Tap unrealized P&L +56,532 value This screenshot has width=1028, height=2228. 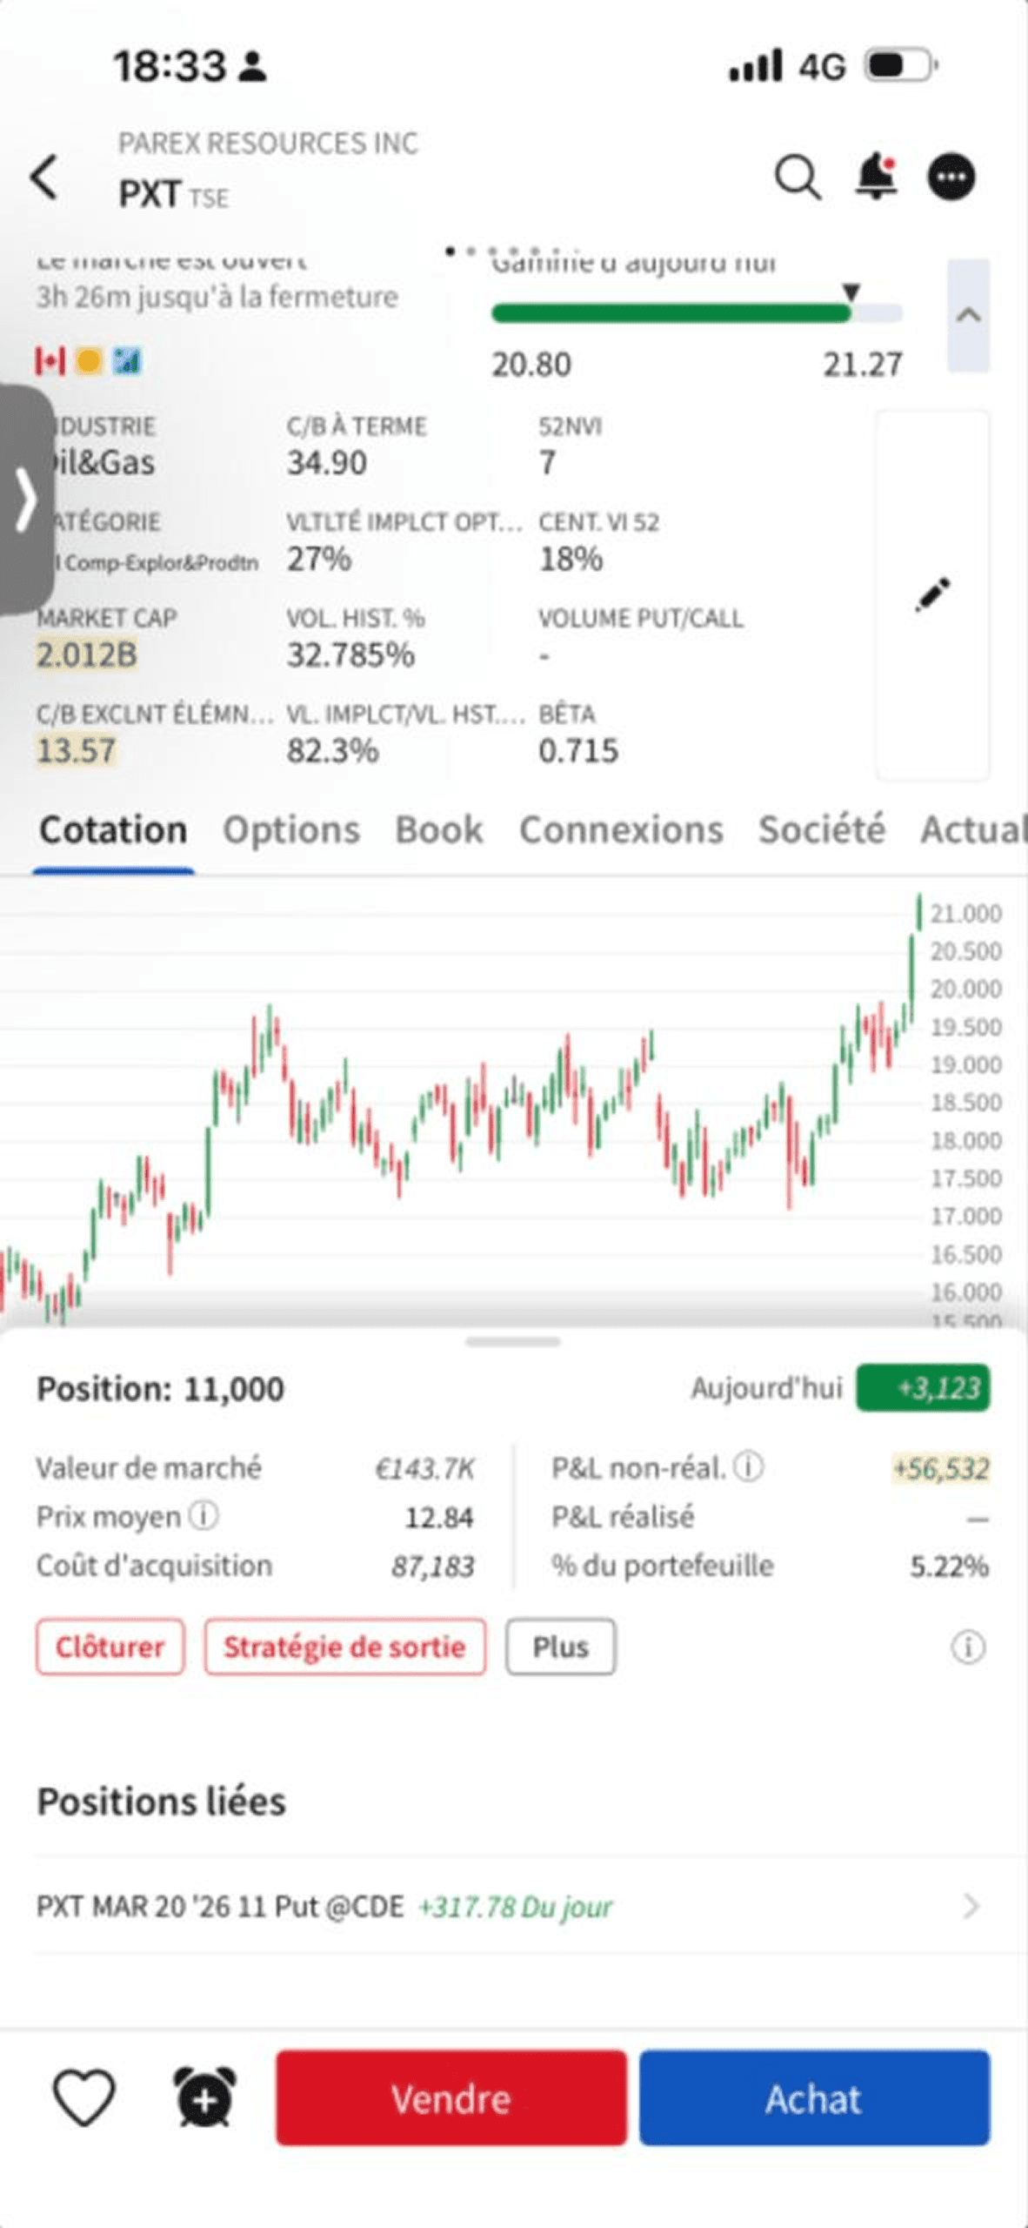click(942, 1468)
